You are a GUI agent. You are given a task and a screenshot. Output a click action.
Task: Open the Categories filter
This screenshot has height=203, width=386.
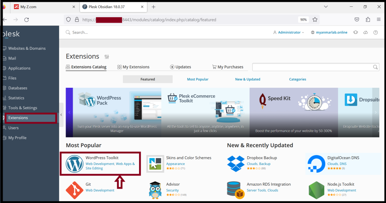coord(298,79)
